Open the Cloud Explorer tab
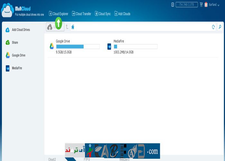 point(59,14)
